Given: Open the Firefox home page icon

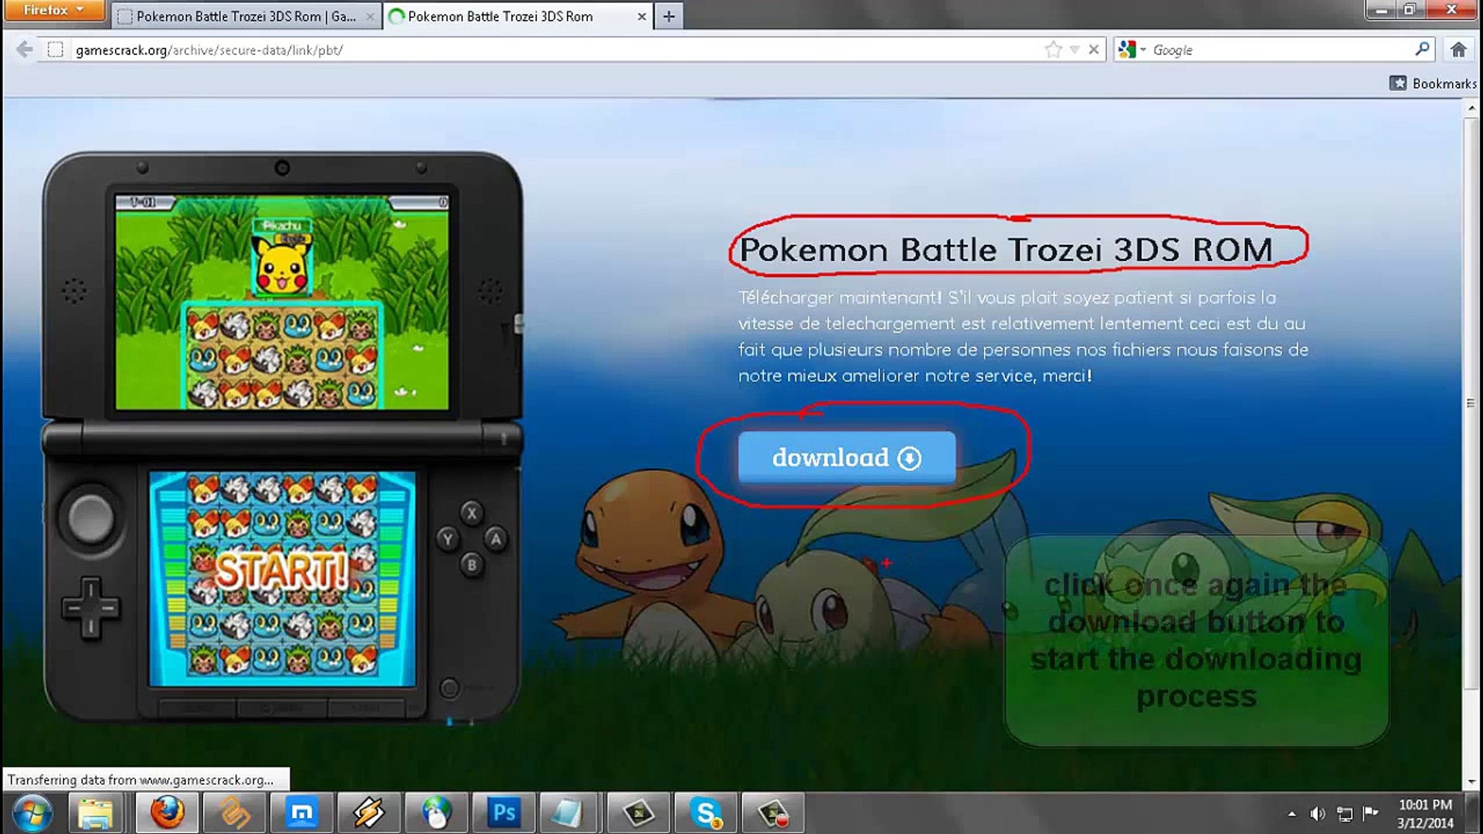Looking at the screenshot, I should point(1458,49).
